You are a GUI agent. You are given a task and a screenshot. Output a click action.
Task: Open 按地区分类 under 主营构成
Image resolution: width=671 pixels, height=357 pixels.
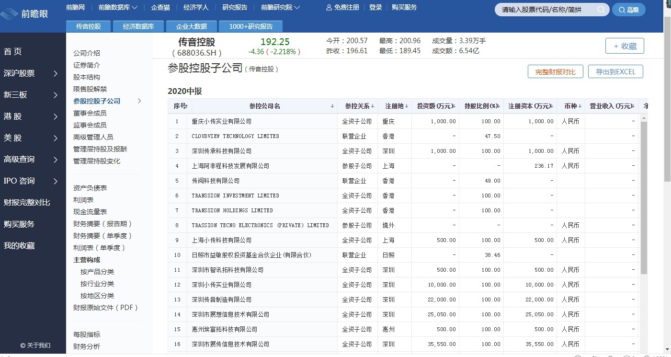[x=97, y=296]
